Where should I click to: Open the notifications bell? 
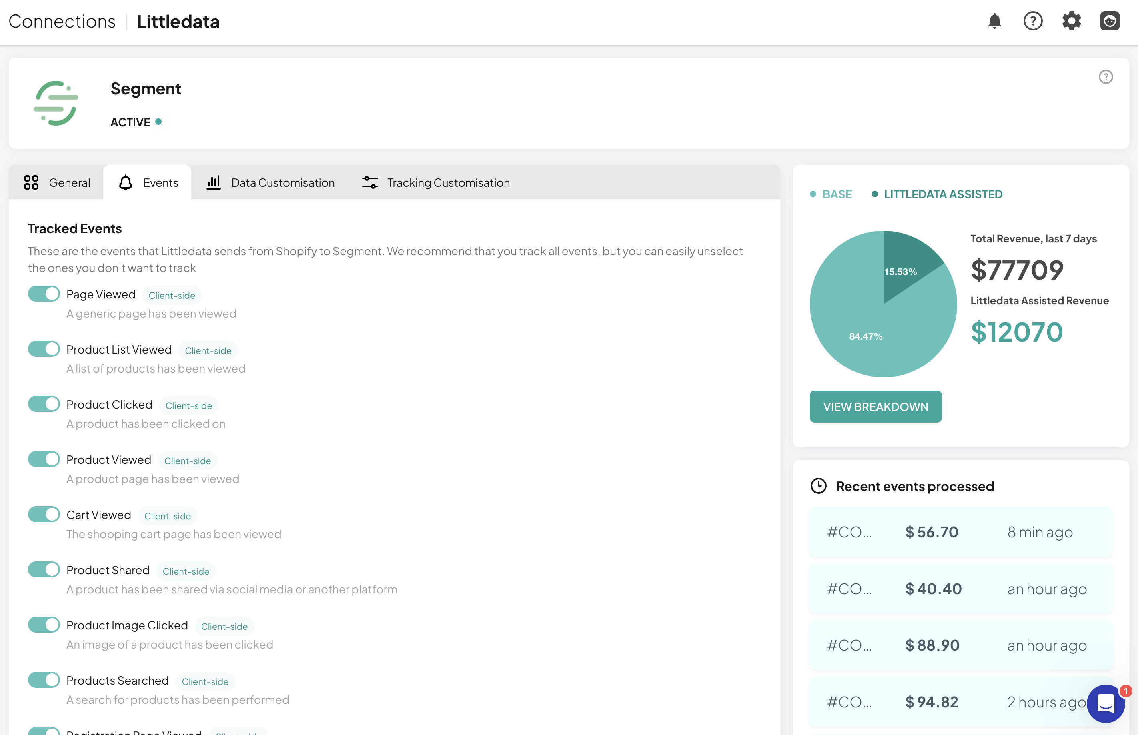pyautogui.click(x=994, y=22)
